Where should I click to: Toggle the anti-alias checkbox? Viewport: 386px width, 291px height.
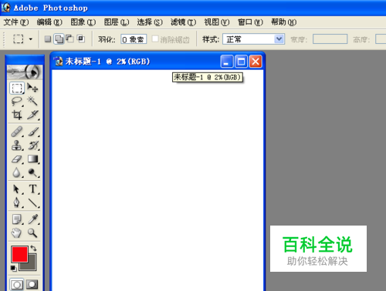pyautogui.click(x=155, y=38)
